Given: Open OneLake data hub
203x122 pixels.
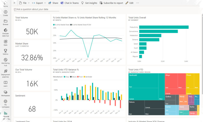Looking at the screenshot, I should click(5, 32).
